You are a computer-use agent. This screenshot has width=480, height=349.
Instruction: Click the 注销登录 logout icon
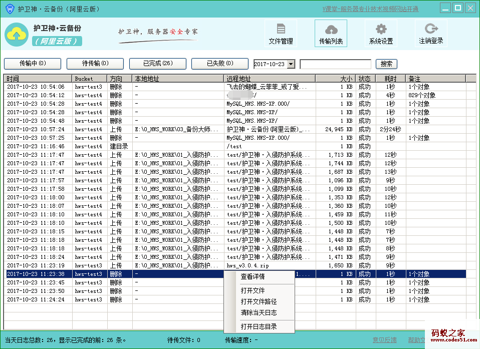coord(431,29)
